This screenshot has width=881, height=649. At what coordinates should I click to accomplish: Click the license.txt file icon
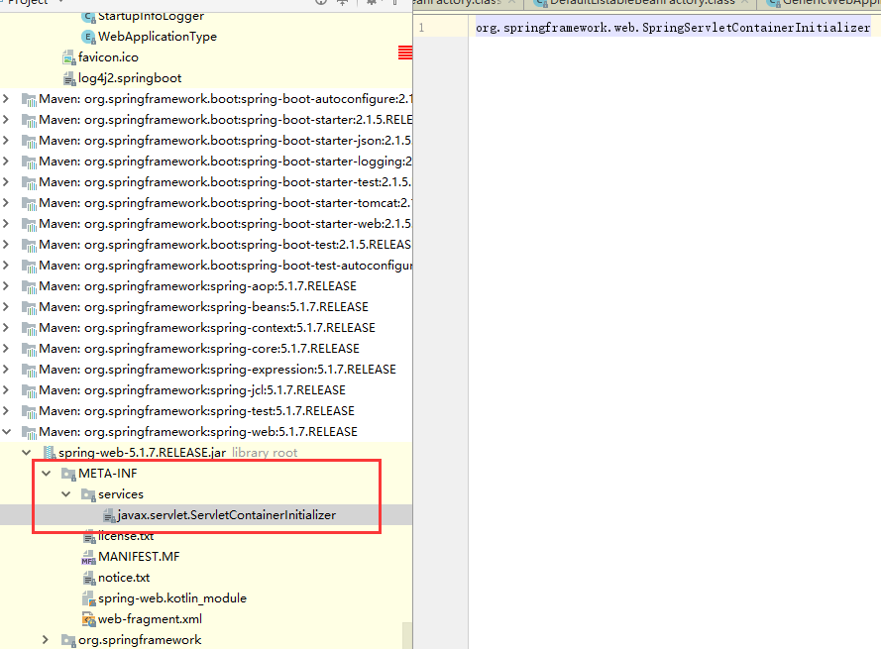coord(89,537)
